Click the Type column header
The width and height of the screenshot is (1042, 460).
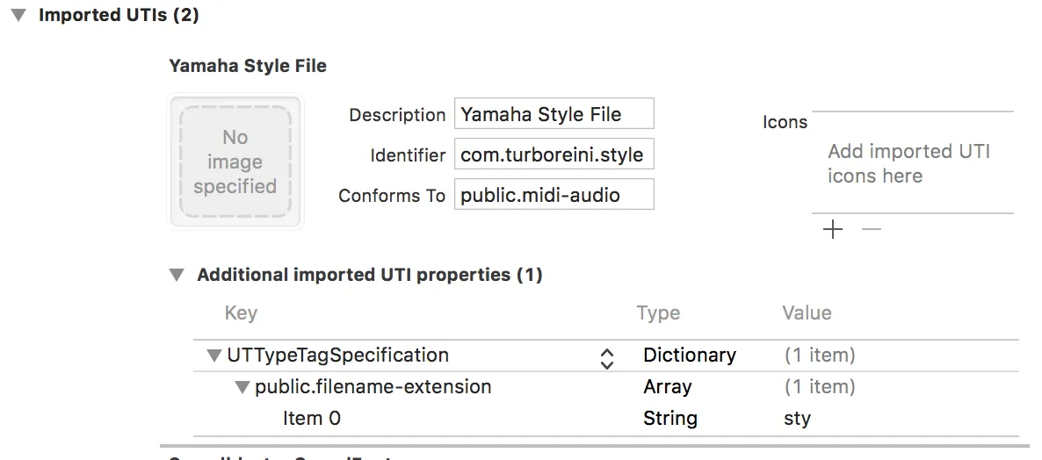658,313
